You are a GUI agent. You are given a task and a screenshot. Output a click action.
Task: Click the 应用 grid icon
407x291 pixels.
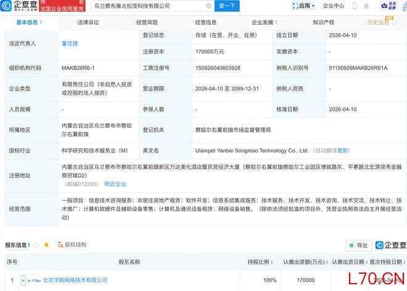(x=295, y=6)
